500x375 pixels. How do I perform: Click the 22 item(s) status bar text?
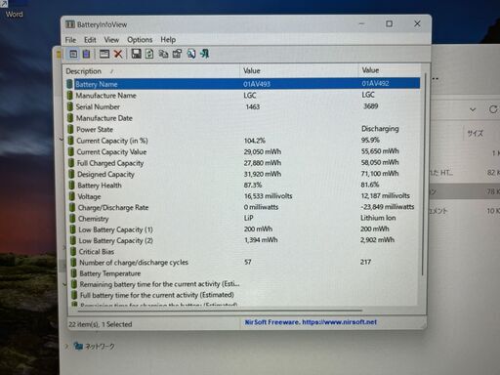pos(101,324)
